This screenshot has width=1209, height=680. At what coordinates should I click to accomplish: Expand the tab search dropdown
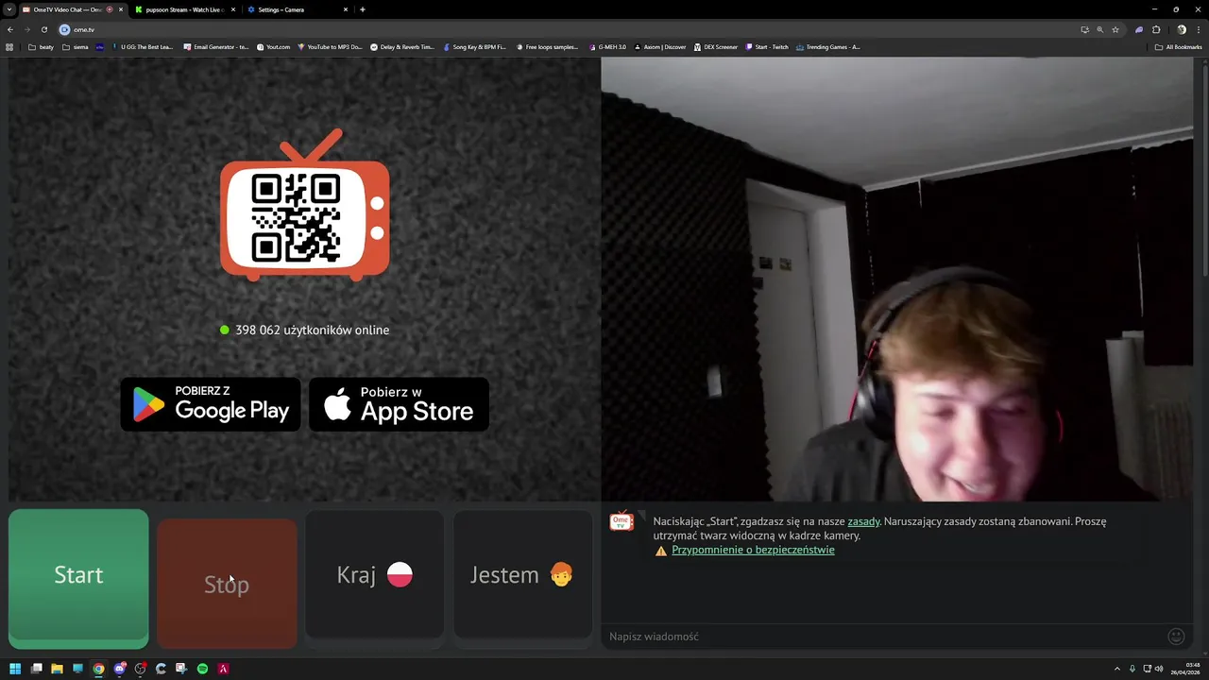pyautogui.click(x=9, y=9)
